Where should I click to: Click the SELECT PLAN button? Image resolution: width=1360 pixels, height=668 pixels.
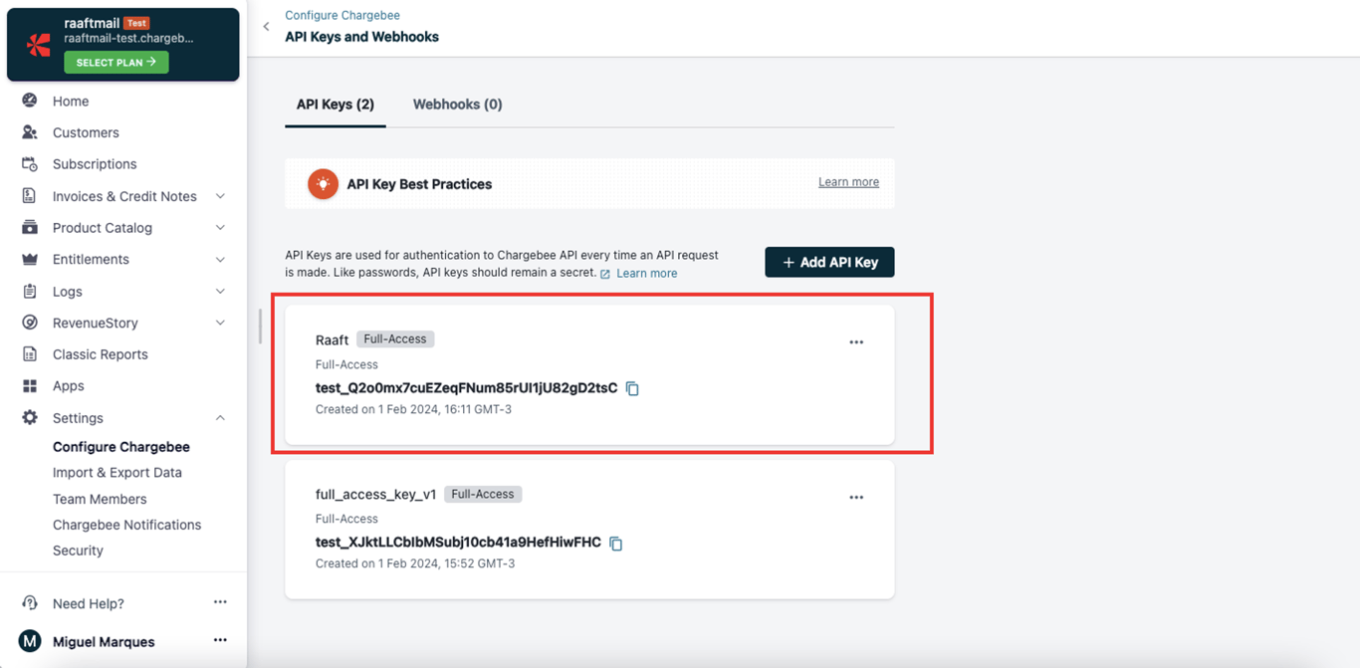[x=116, y=62]
